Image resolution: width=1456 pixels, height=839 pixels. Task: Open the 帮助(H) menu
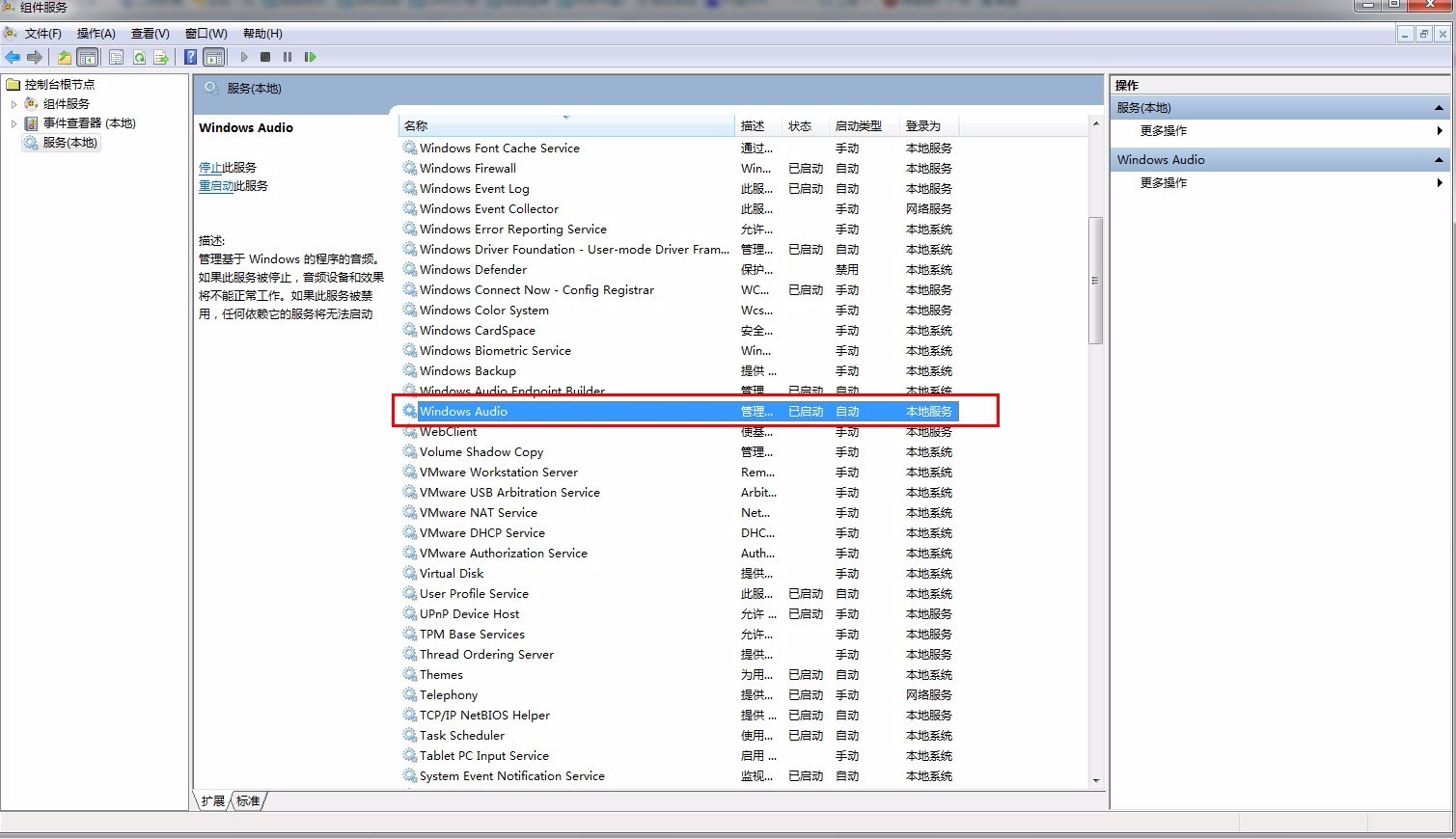262,34
